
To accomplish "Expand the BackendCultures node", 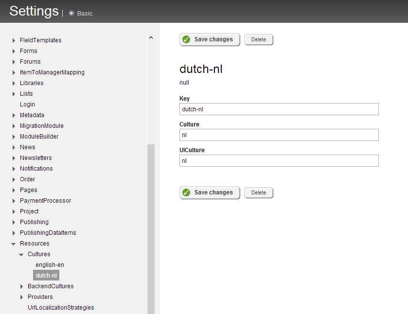I will [x=21, y=287].
